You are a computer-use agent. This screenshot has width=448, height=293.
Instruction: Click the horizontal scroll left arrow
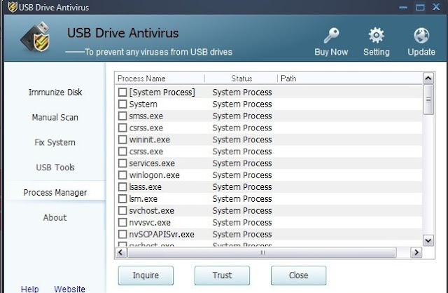pyautogui.click(x=120, y=252)
